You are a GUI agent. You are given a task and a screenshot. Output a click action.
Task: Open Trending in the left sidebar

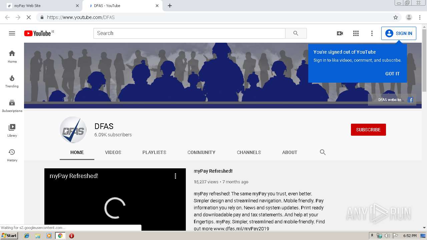tap(12, 81)
